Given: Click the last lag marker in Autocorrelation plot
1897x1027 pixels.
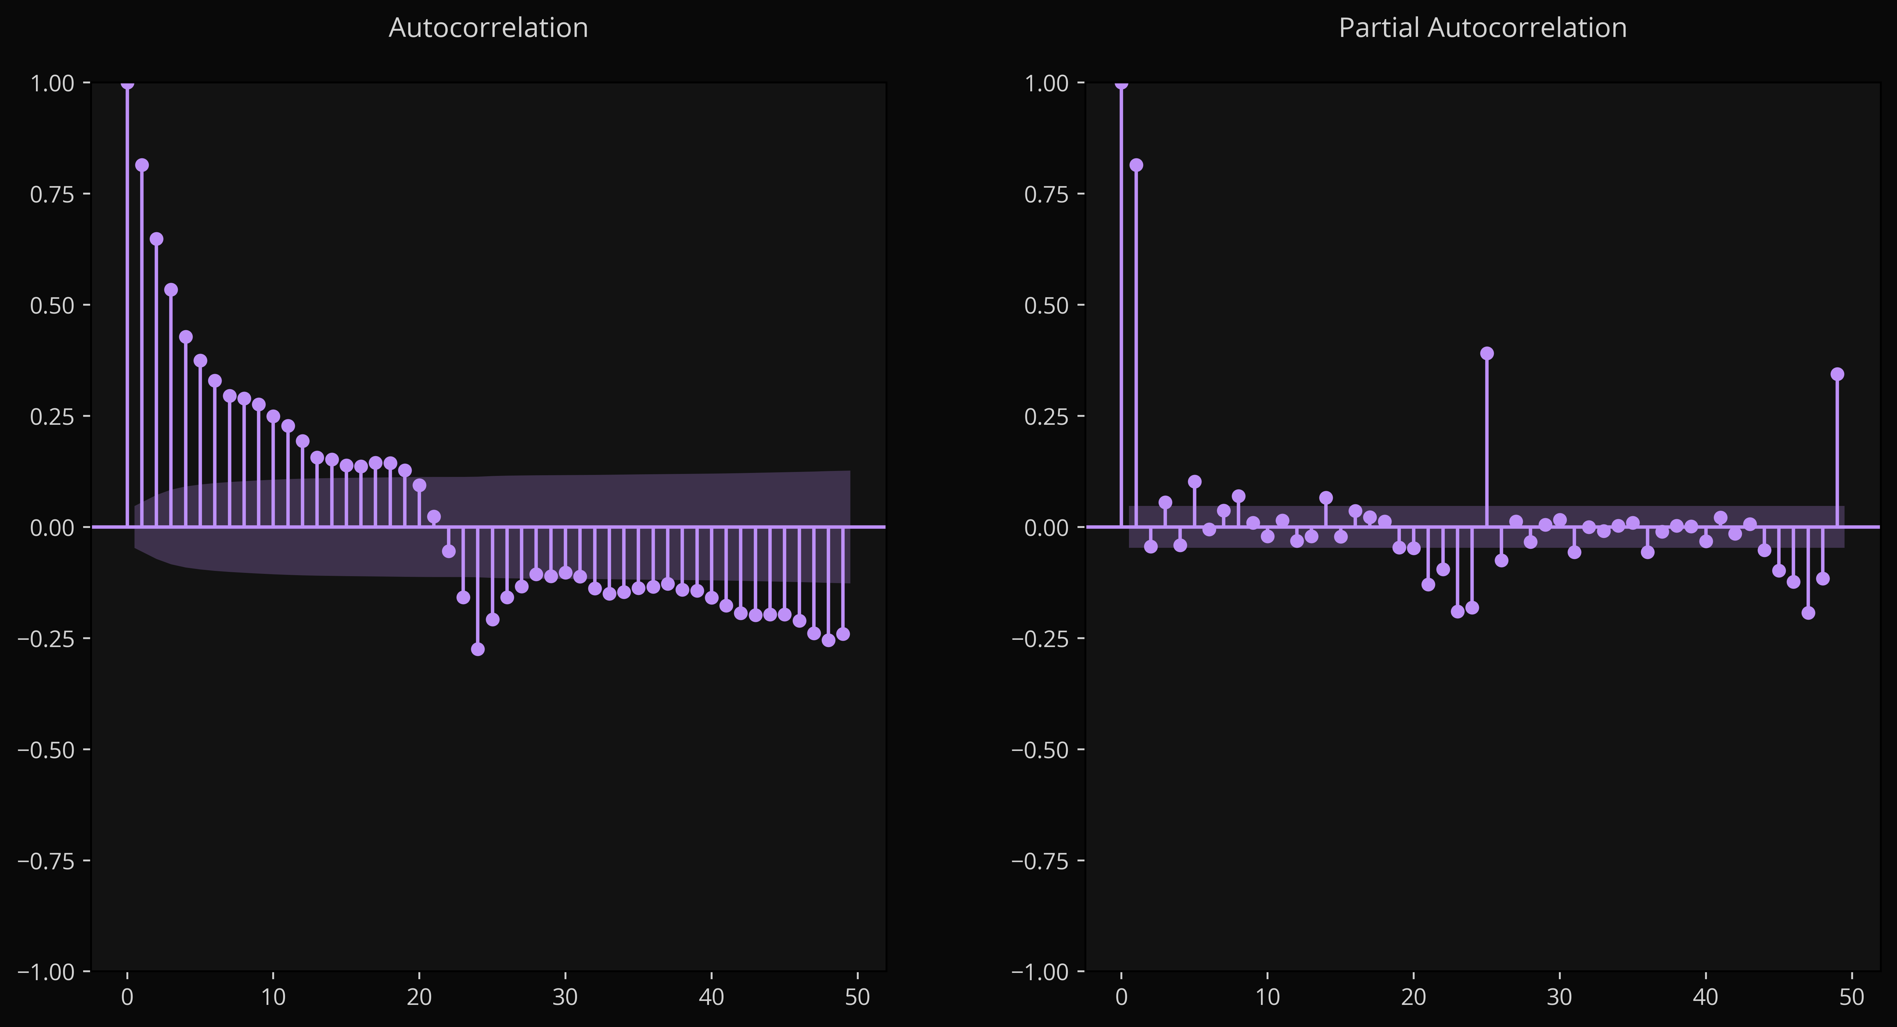Looking at the screenshot, I should [843, 634].
